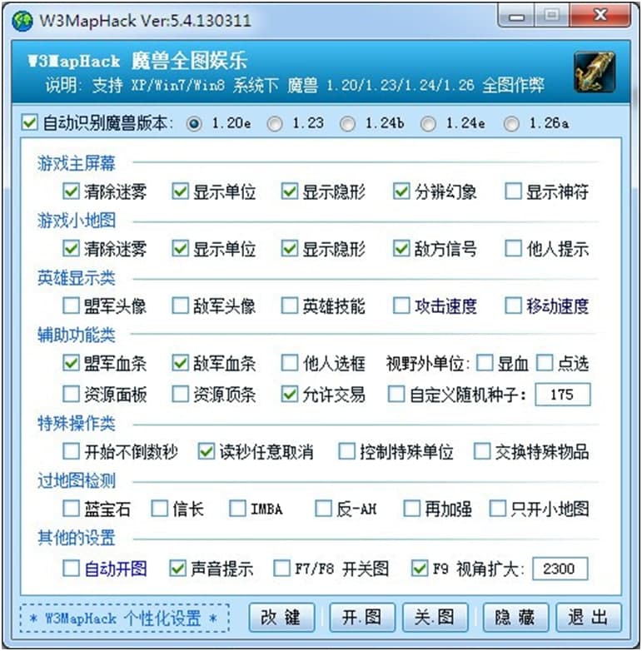The image size is (642, 651).
Task: Uncheck 显示隐形 under 游戏小地图
Action: tap(290, 249)
